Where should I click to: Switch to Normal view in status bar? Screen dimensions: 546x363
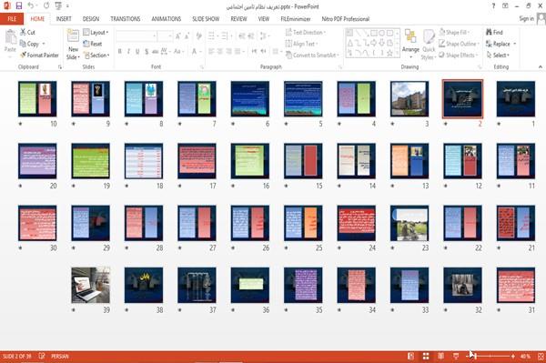[x=411, y=356]
